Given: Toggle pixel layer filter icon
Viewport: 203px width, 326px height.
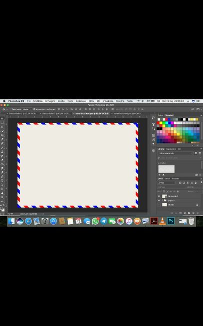Looking at the screenshot, I should tap(180, 183).
